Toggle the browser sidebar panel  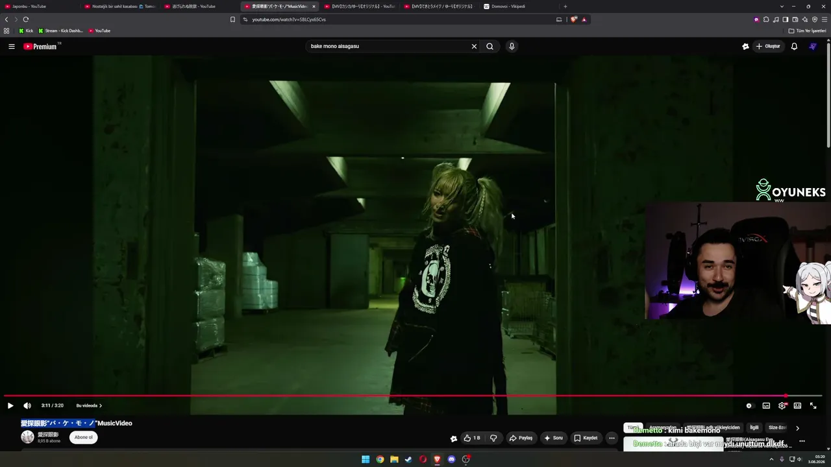pyautogui.click(x=786, y=19)
